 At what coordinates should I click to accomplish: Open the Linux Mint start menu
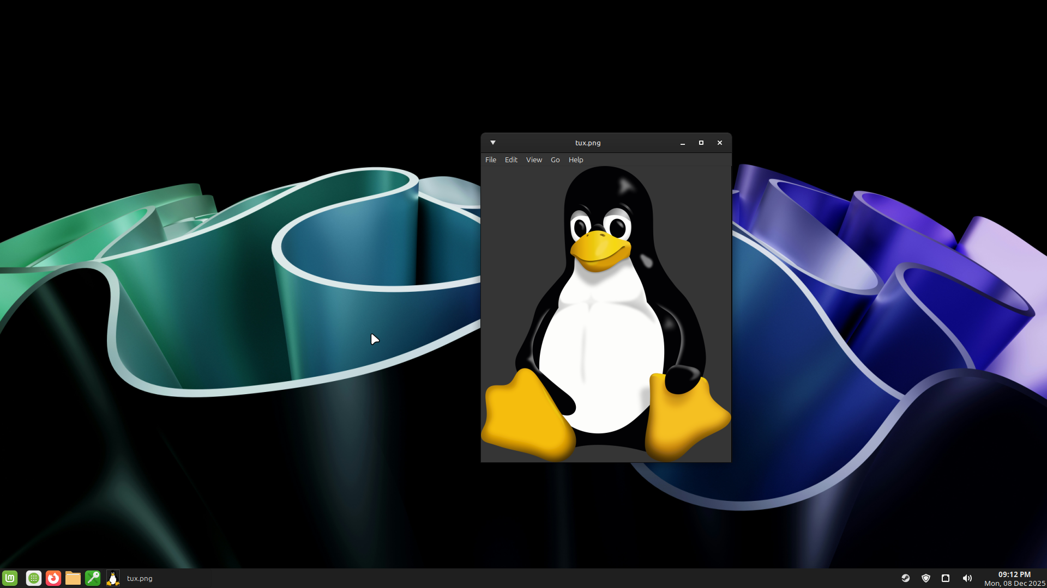[10, 578]
